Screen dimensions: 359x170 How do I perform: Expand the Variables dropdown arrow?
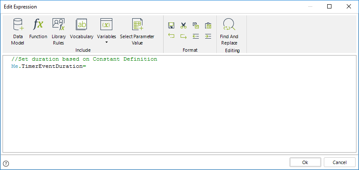(106, 42)
